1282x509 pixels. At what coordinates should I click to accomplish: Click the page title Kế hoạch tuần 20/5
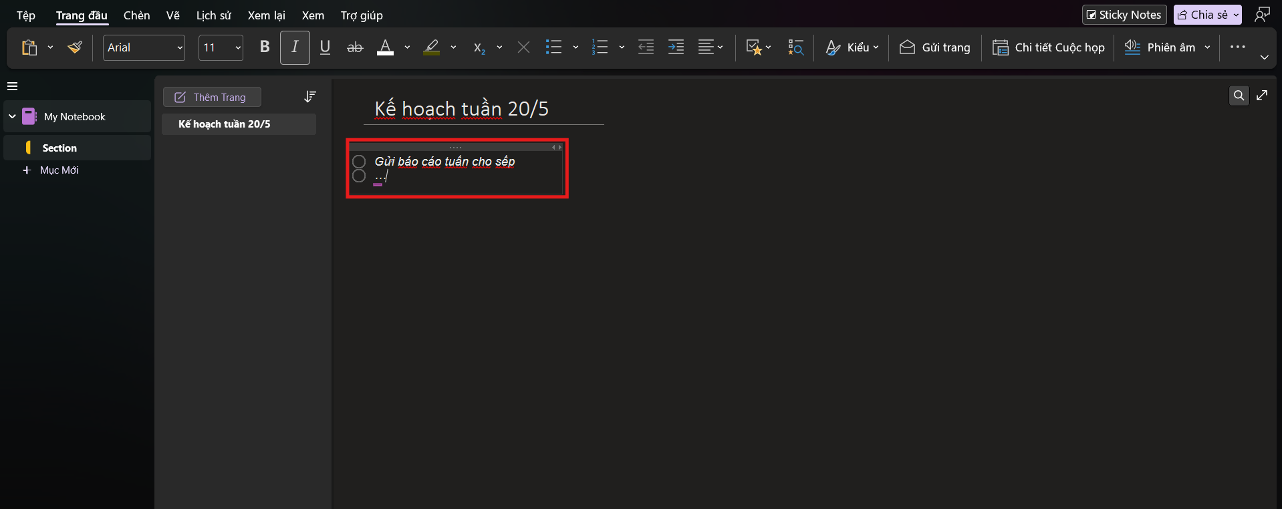point(461,109)
